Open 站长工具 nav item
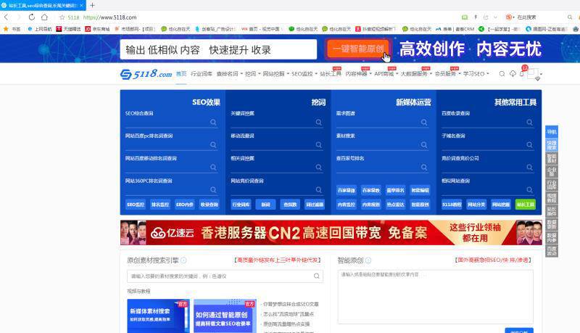 point(331,74)
